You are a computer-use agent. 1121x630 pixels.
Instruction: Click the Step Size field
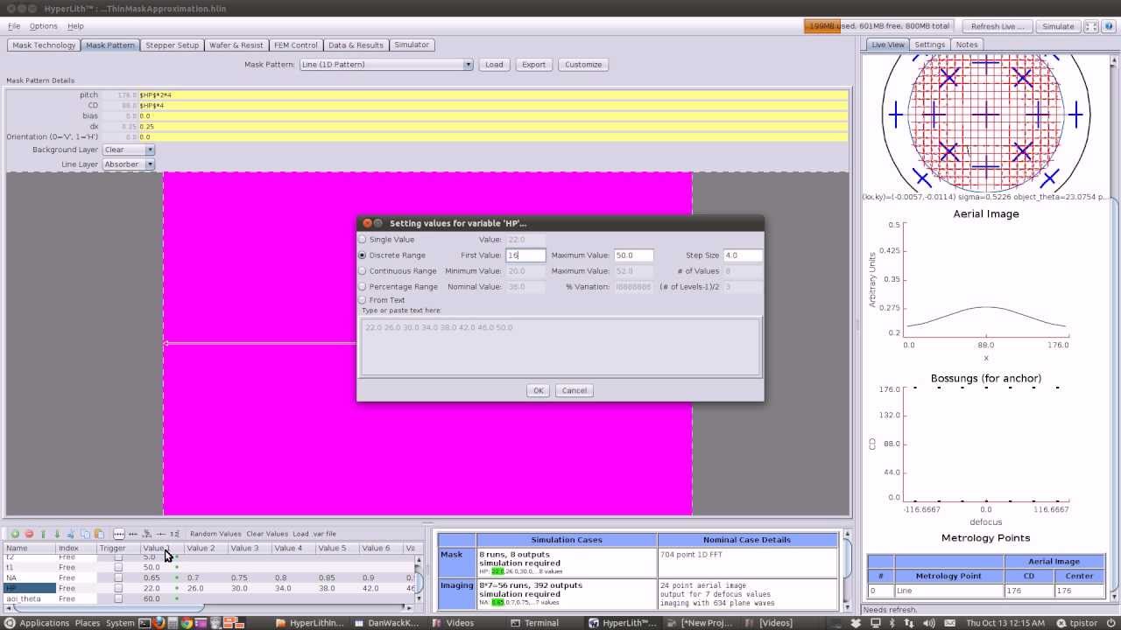coord(742,255)
